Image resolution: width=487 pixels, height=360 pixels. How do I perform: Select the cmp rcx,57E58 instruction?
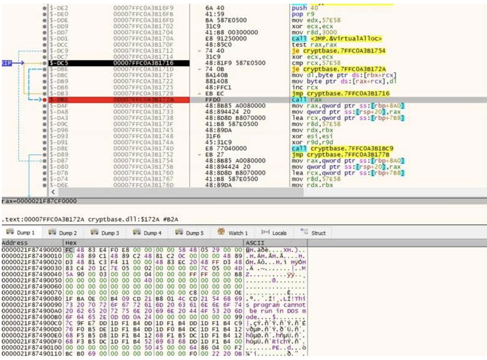click(x=316, y=63)
